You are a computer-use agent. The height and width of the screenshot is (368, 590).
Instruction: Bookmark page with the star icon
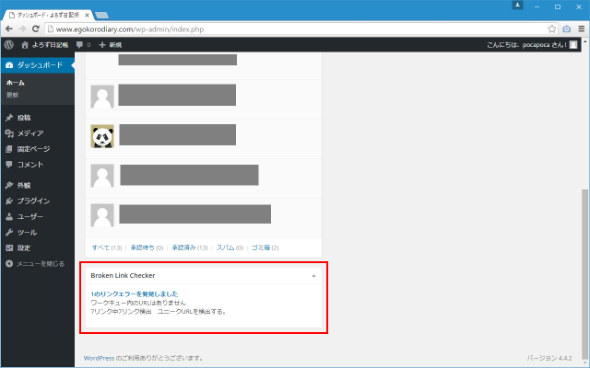[x=551, y=29]
